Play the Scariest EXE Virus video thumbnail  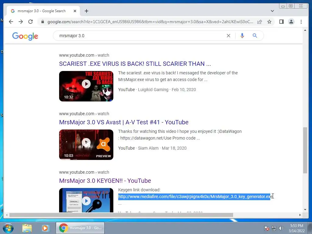tap(86, 86)
